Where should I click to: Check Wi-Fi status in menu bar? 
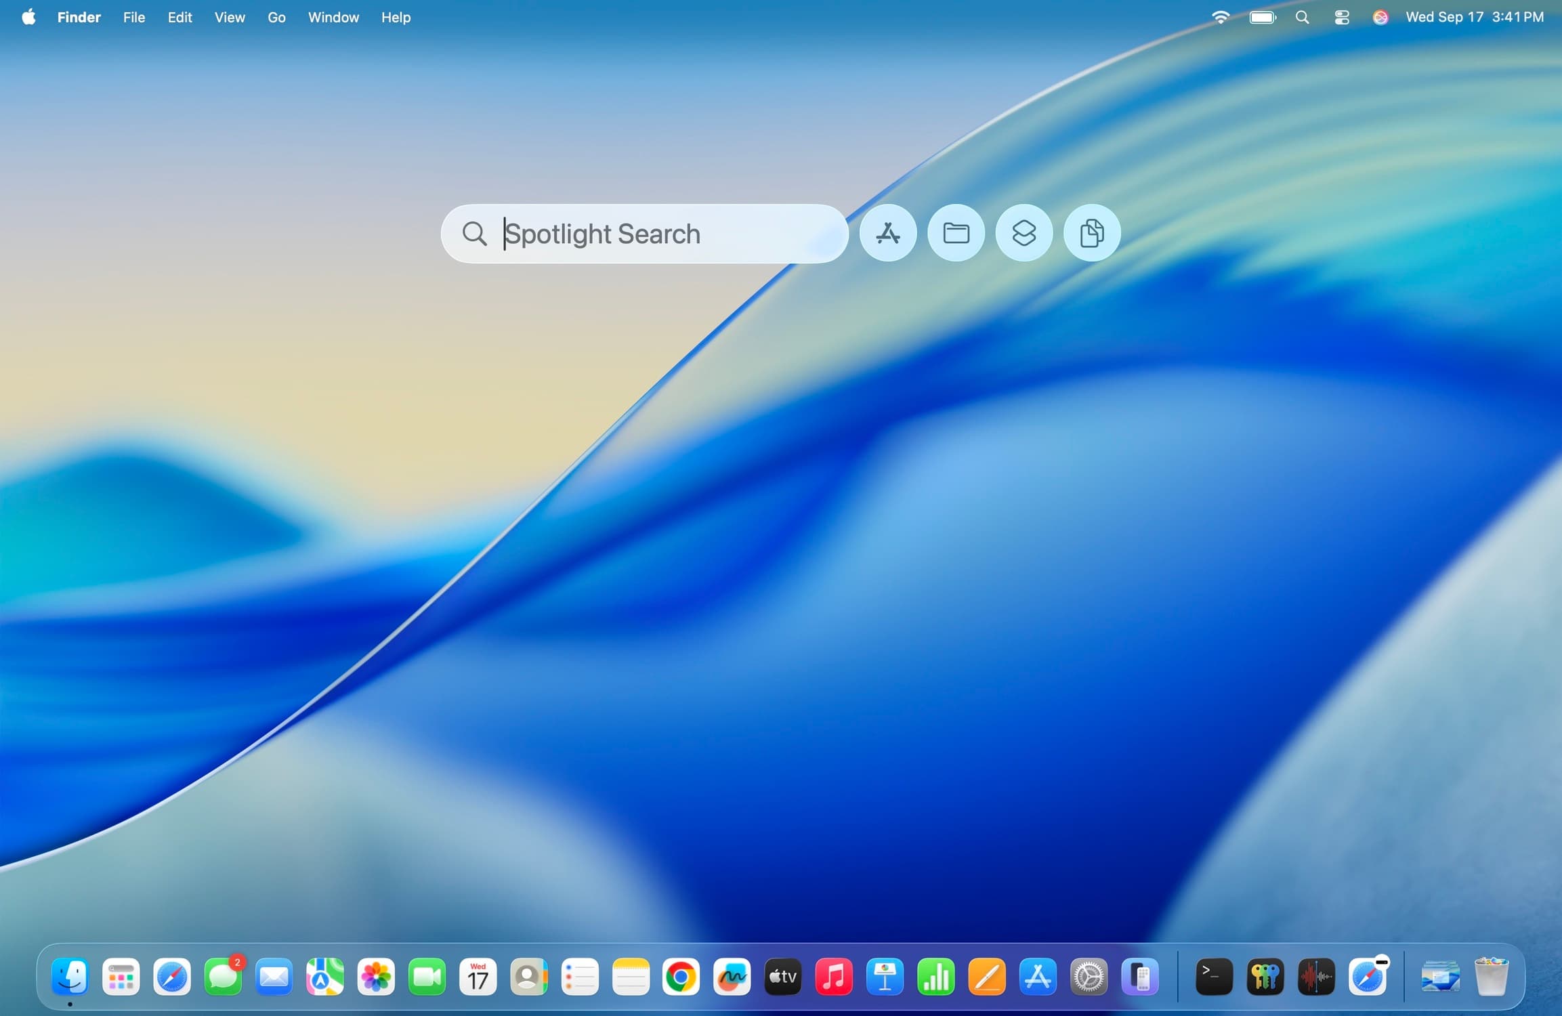(1221, 16)
